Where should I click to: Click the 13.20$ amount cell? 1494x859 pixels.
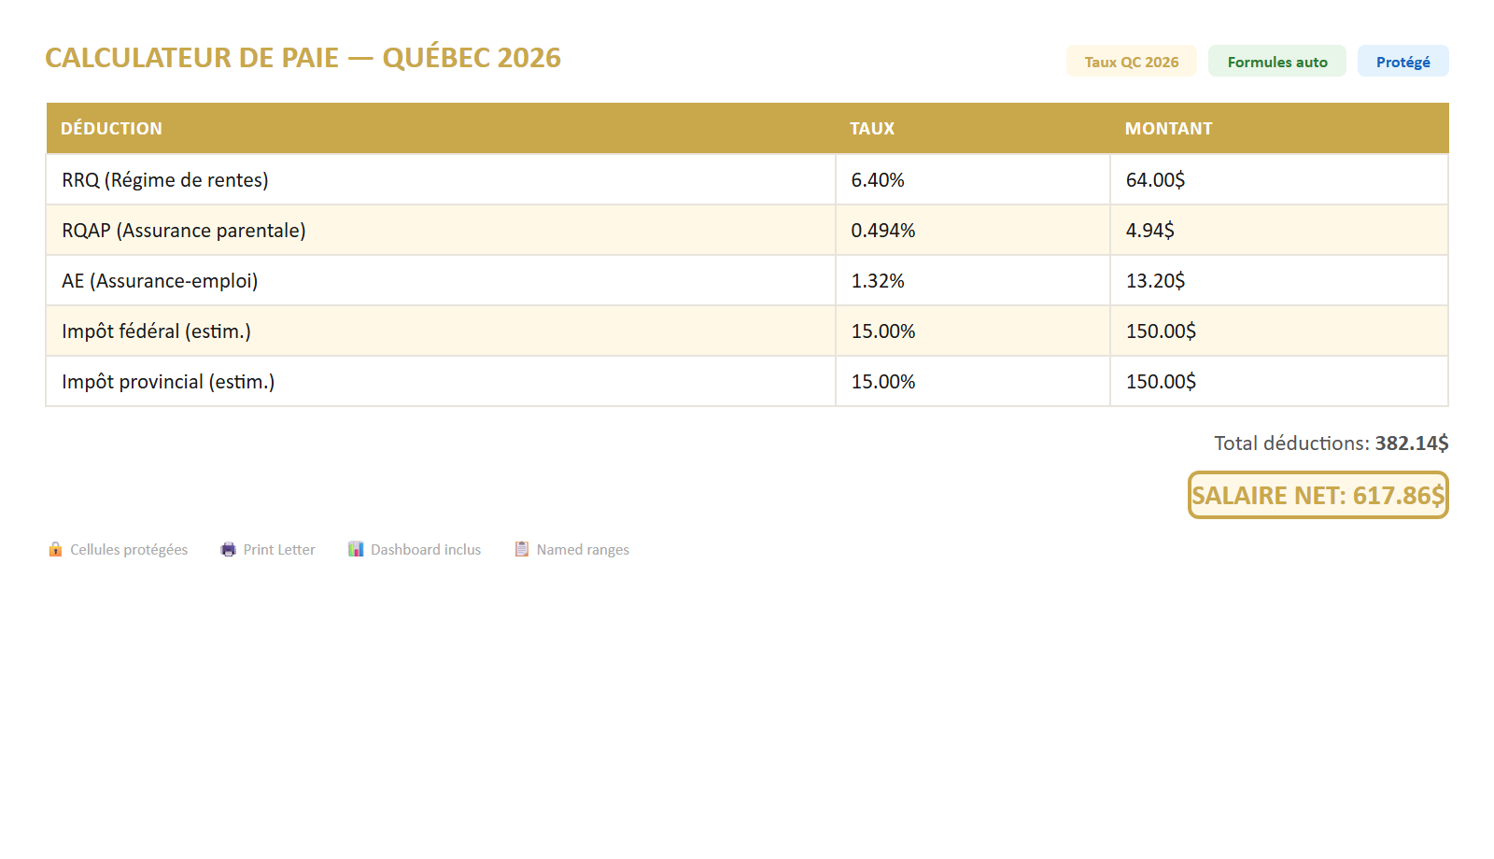click(1279, 280)
